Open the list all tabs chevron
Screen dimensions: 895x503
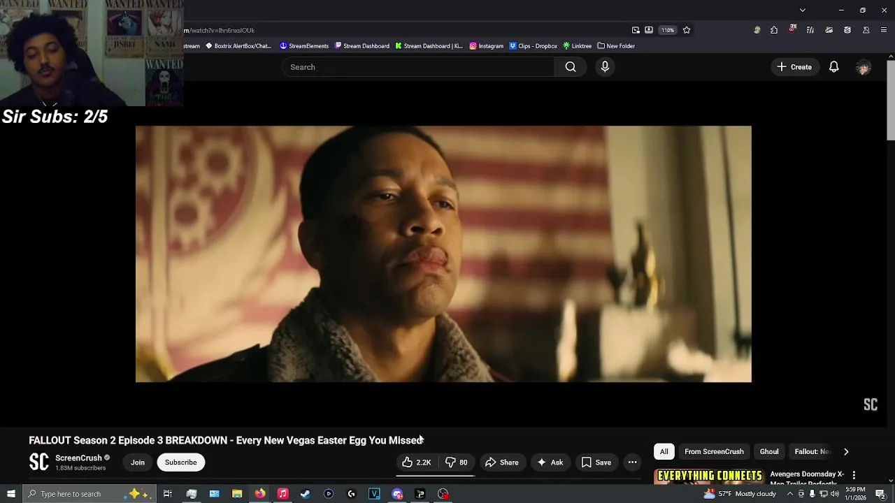pyautogui.click(x=803, y=10)
